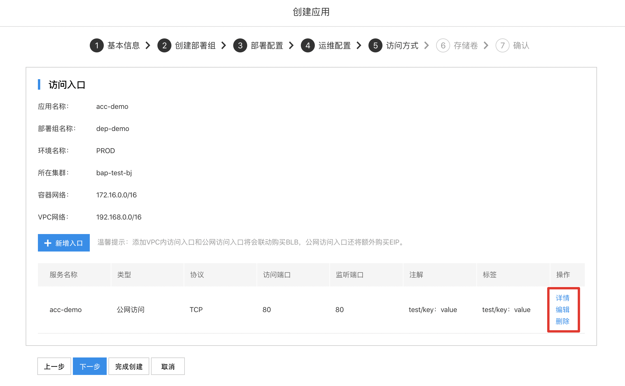Click the chevron after 创建部署组

pos(224,45)
